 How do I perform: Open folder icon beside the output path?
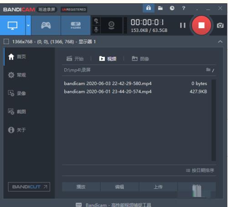pyautogui.click(x=208, y=70)
